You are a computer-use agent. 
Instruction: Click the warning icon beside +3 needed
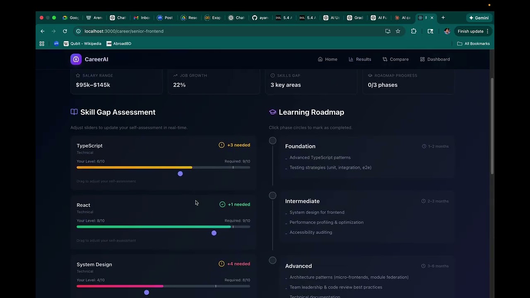pos(222,145)
